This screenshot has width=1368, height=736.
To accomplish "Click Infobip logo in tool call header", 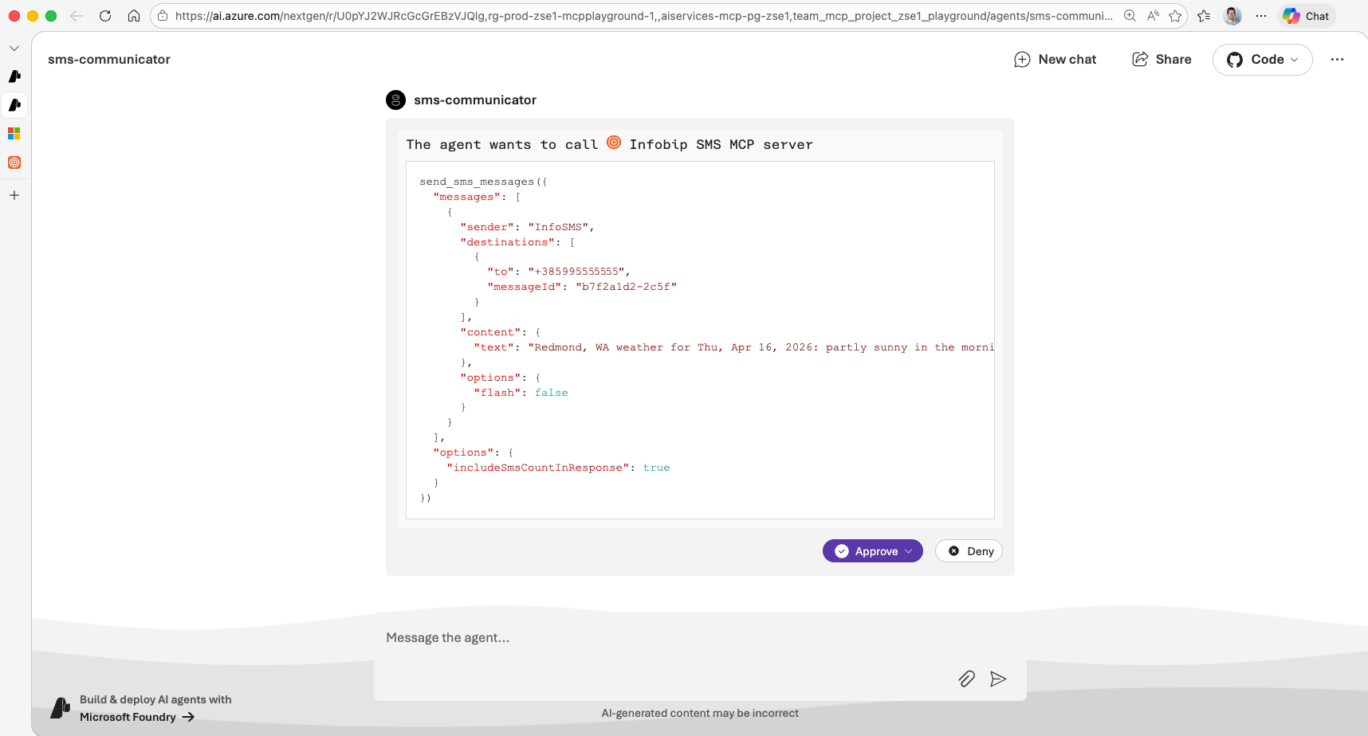I will pos(614,143).
